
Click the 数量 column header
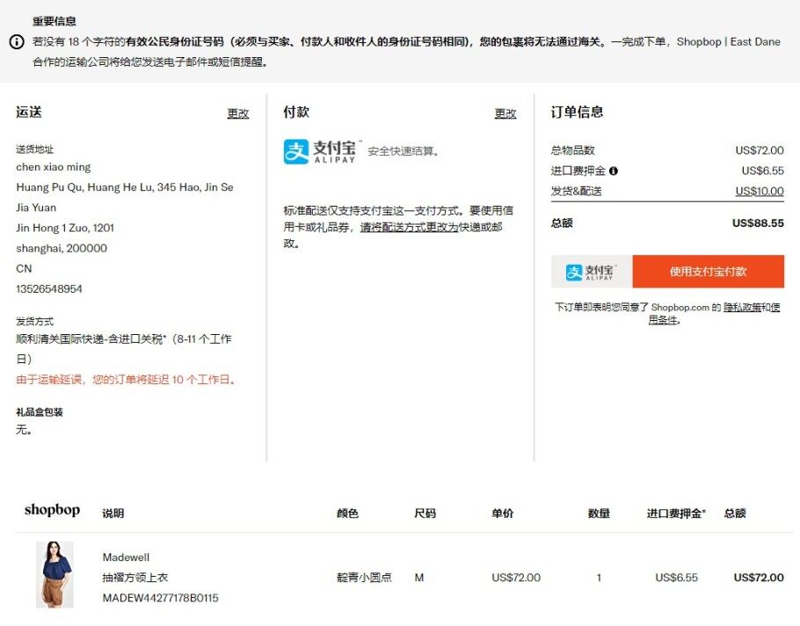[x=599, y=513]
